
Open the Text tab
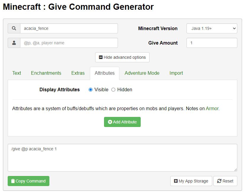(x=17, y=73)
